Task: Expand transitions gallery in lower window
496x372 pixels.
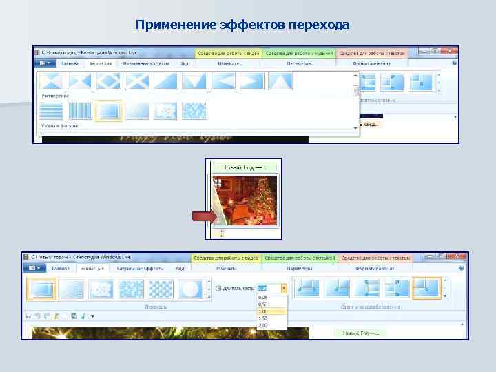Action: pyautogui.click(x=209, y=296)
